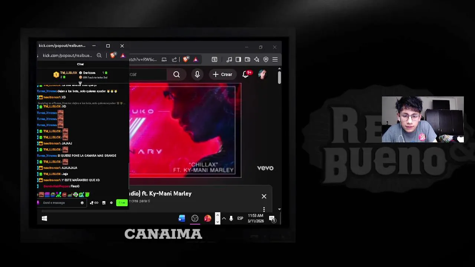Open PowerPoint on the taskbar
The height and width of the screenshot is (267, 475).
click(x=207, y=218)
